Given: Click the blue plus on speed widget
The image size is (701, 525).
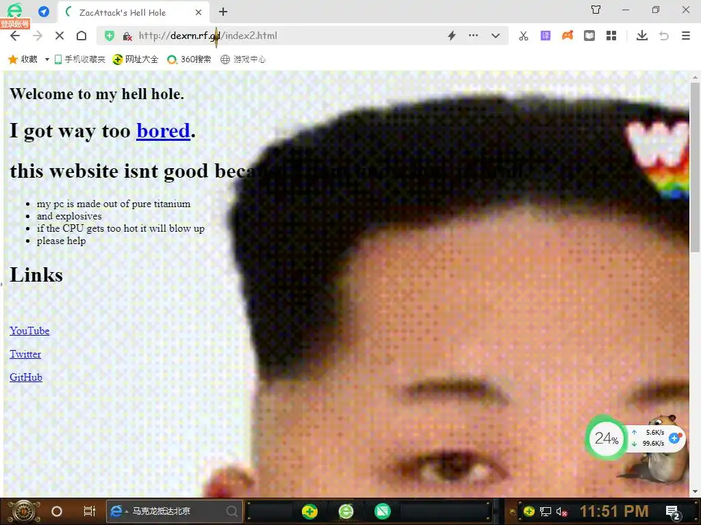Looking at the screenshot, I should (674, 438).
